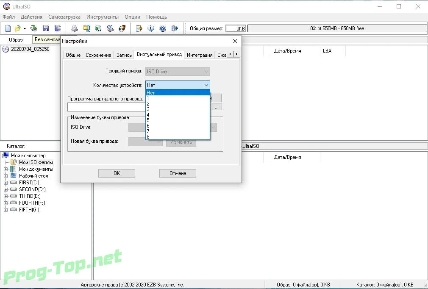Viewport: 428px width, 289px height.
Task: Expand the Рабочий стол tree node
Action: [6, 176]
